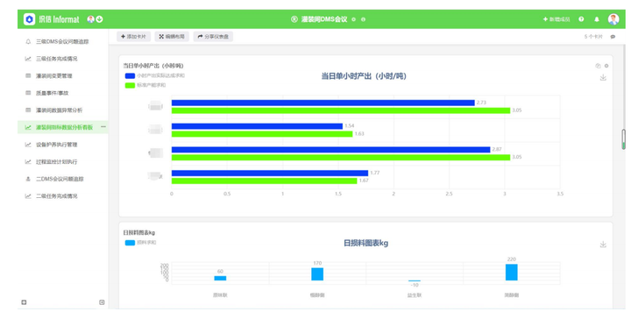This screenshot has width=631, height=319.
Task: Expand the sidebar with the bottom-right icon
Action: (102, 302)
